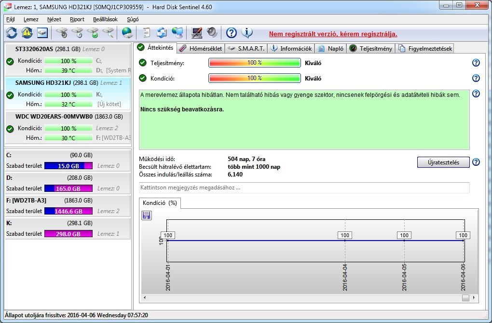Click the disk with stethoscope toolbar icon
The height and width of the screenshot is (323, 492).
point(62,33)
